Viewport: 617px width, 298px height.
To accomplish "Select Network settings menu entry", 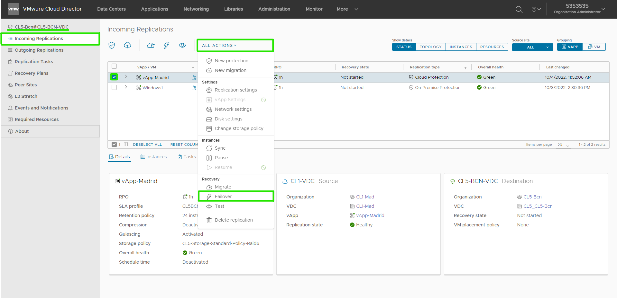I will point(236,109).
